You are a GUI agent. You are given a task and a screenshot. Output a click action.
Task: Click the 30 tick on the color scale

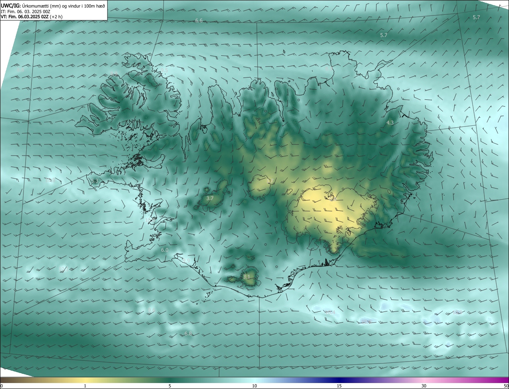[424, 386]
